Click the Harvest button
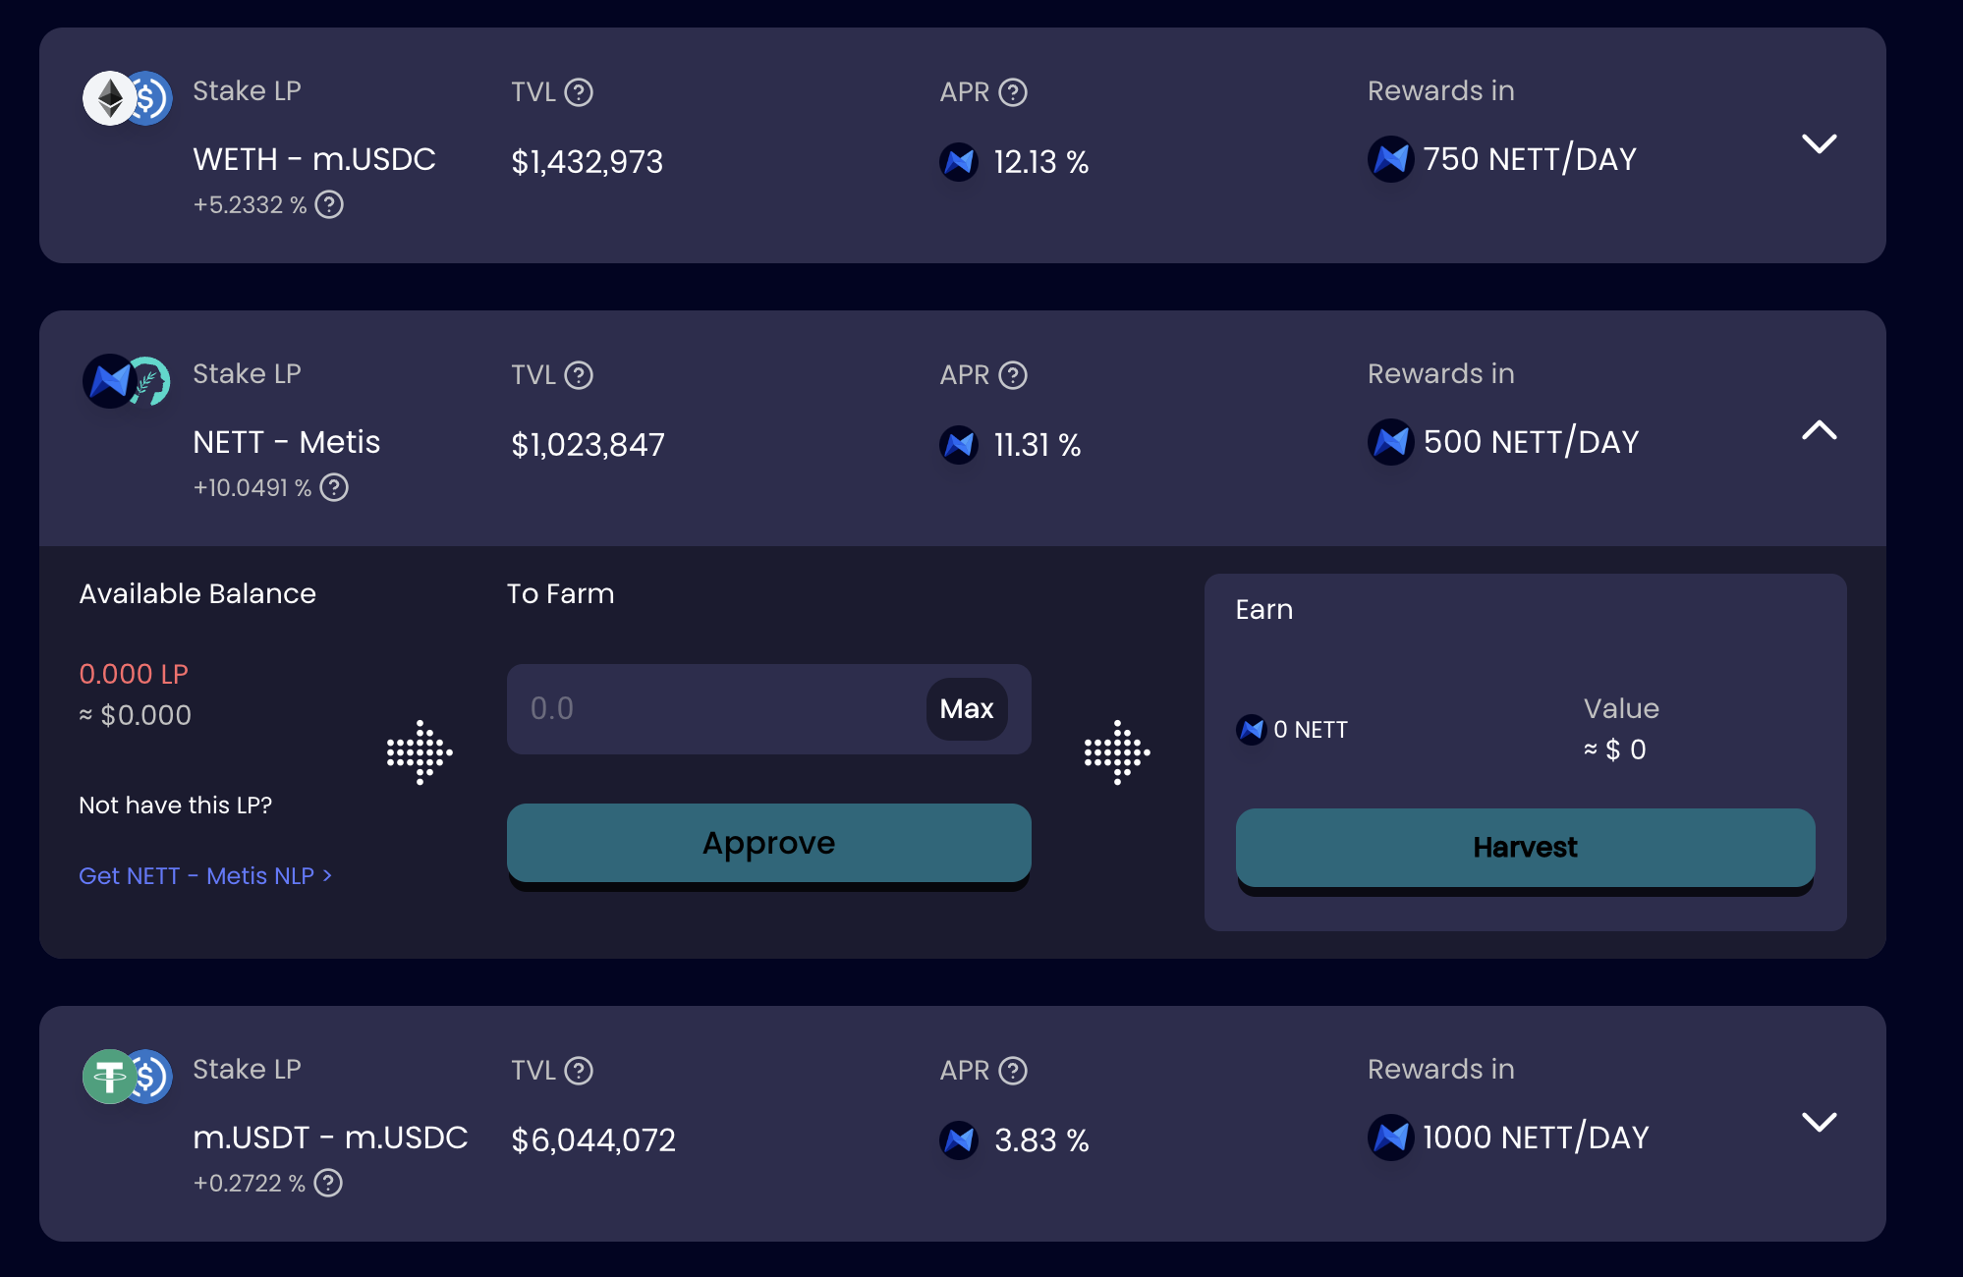1963x1277 pixels. point(1526,849)
